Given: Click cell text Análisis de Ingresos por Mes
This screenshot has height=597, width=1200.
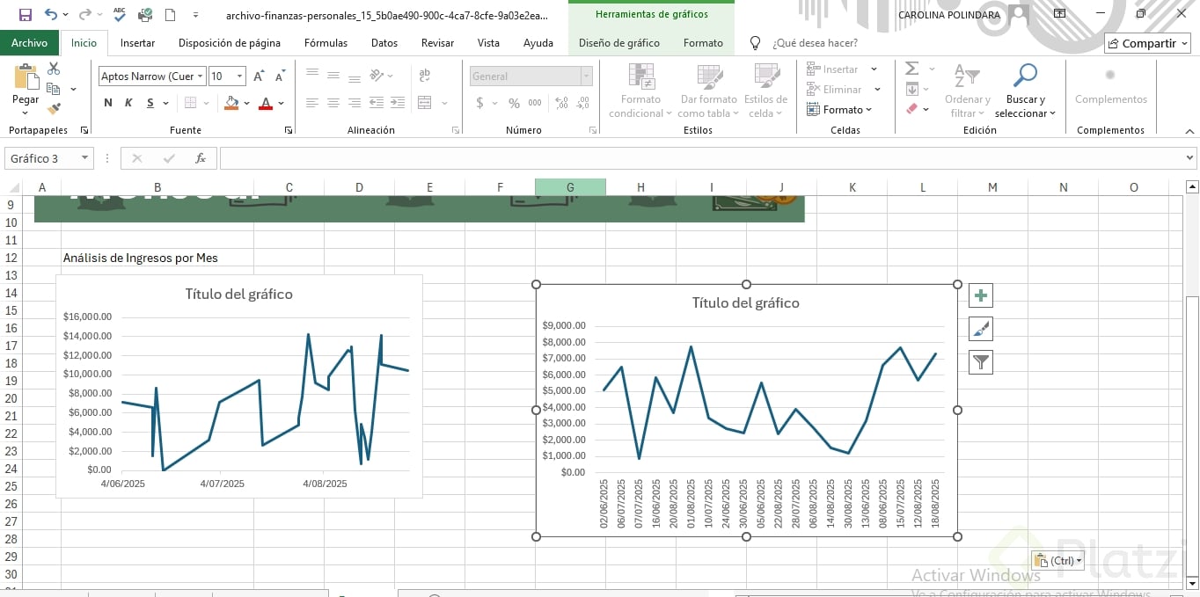Looking at the screenshot, I should (140, 258).
